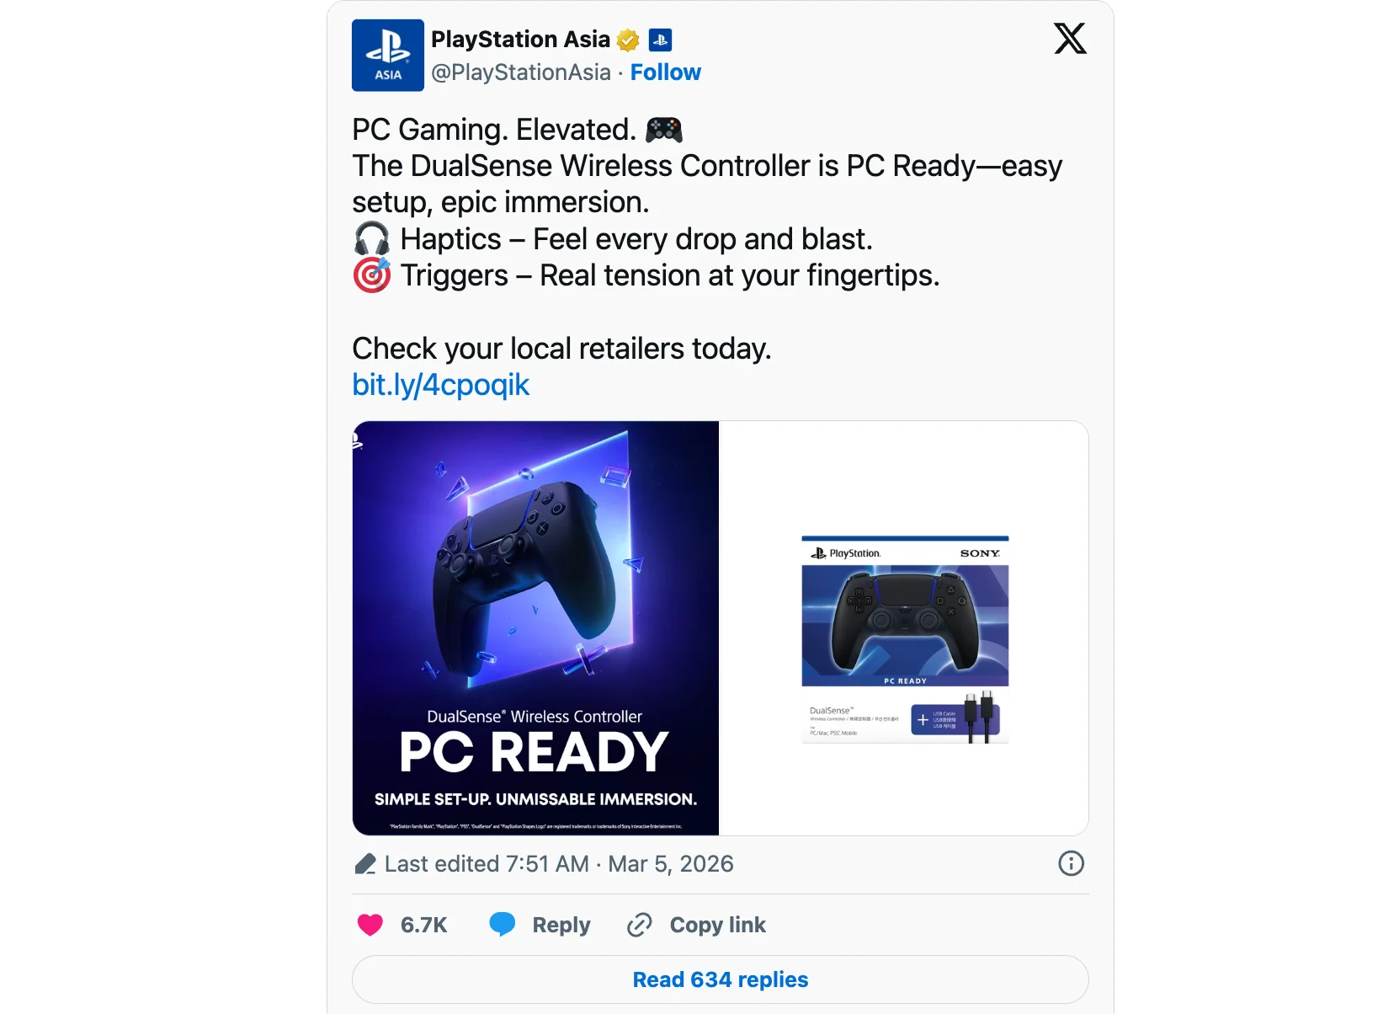The height and width of the screenshot is (1014, 1399).
Task: Open the DualSense box packaging image
Action: [905, 628]
